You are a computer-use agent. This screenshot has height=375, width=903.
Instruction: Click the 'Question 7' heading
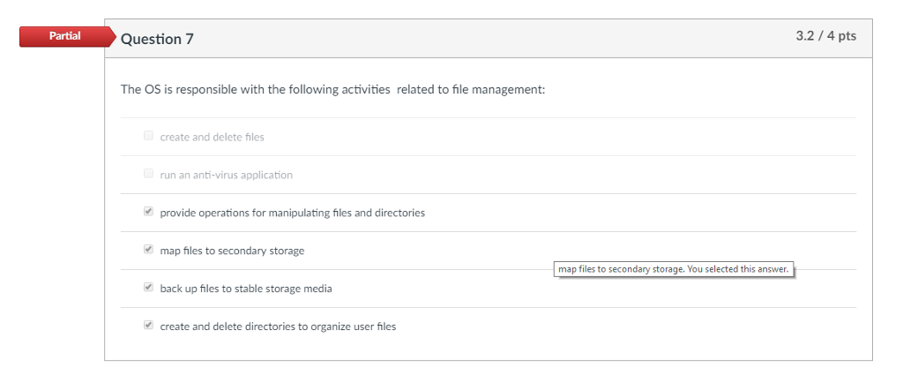click(x=157, y=39)
